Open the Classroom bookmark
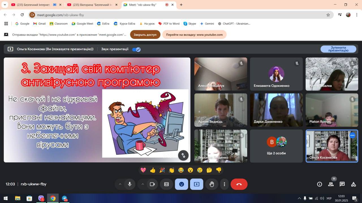Screen dimensions: 362x203 tap(59, 24)
